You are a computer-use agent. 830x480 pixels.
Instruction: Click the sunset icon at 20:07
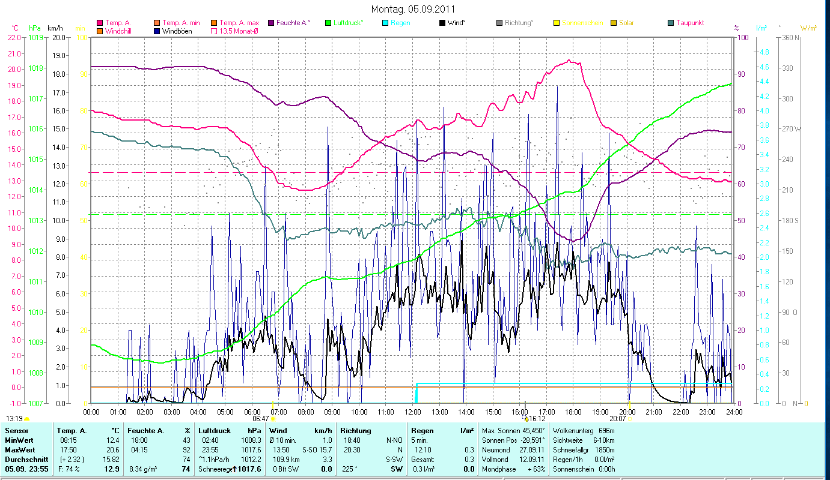629,419
